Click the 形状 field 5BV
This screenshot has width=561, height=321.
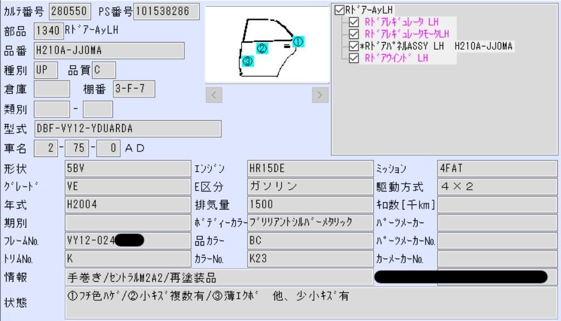128,168
